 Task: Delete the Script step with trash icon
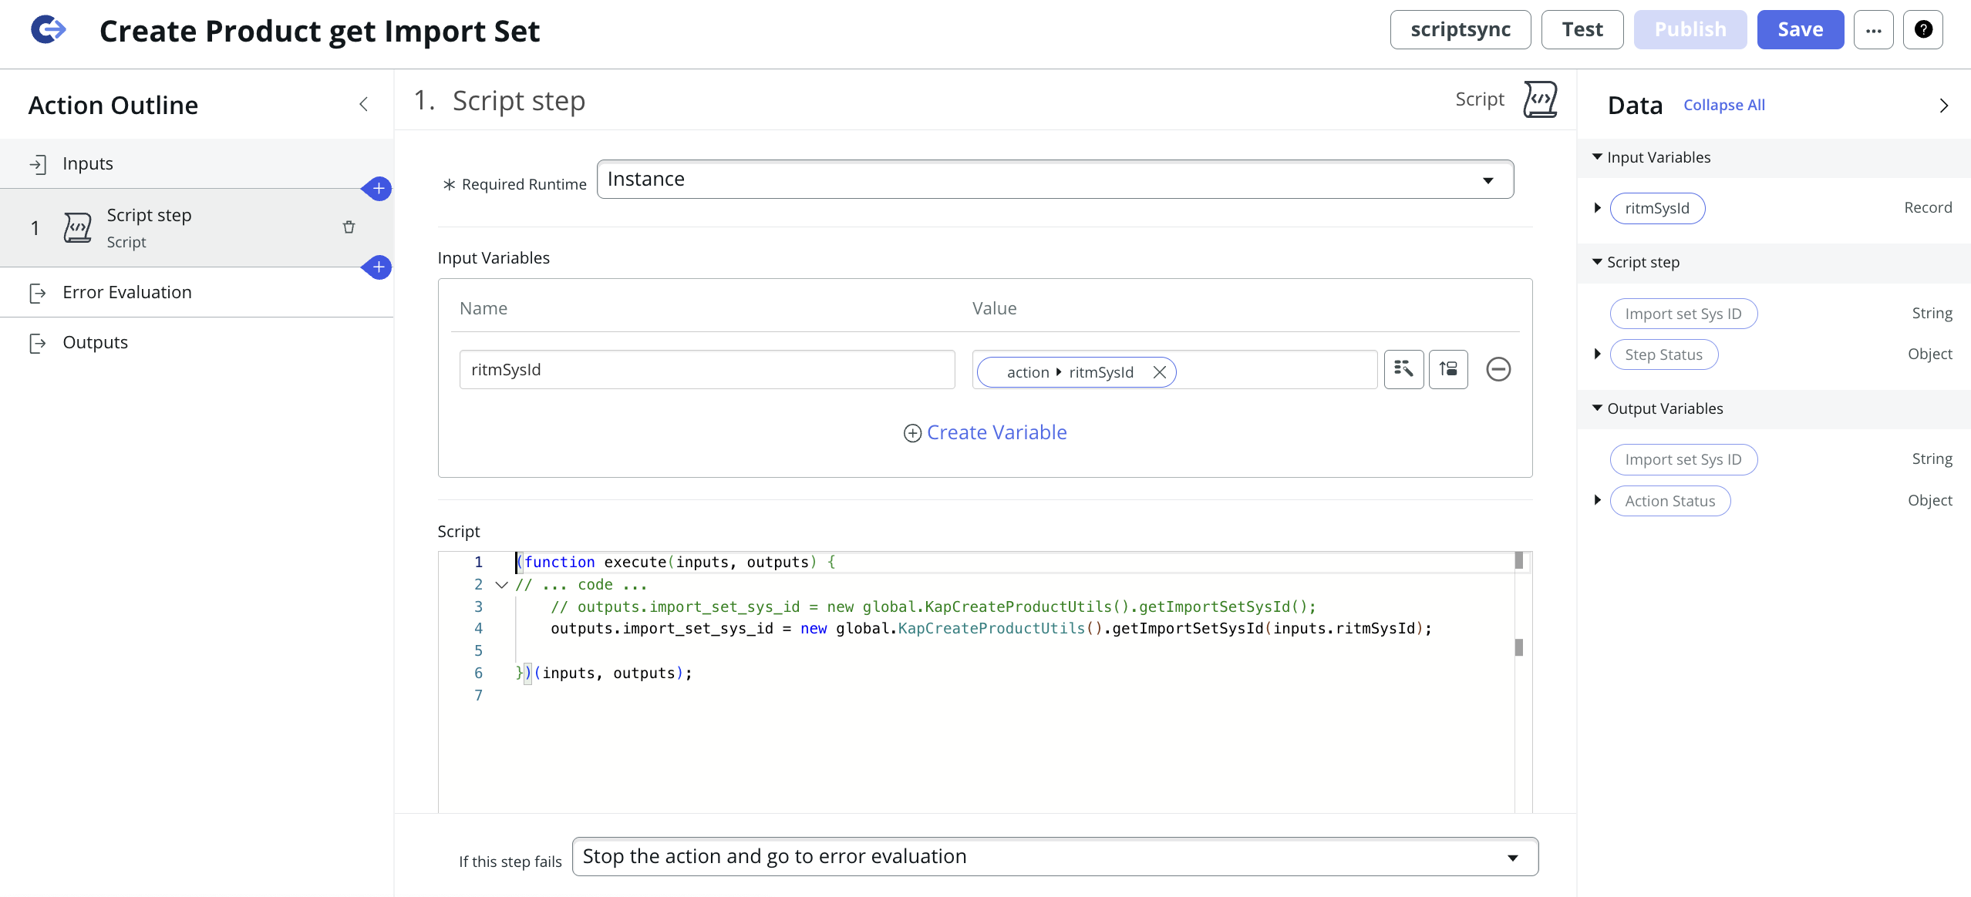(349, 227)
